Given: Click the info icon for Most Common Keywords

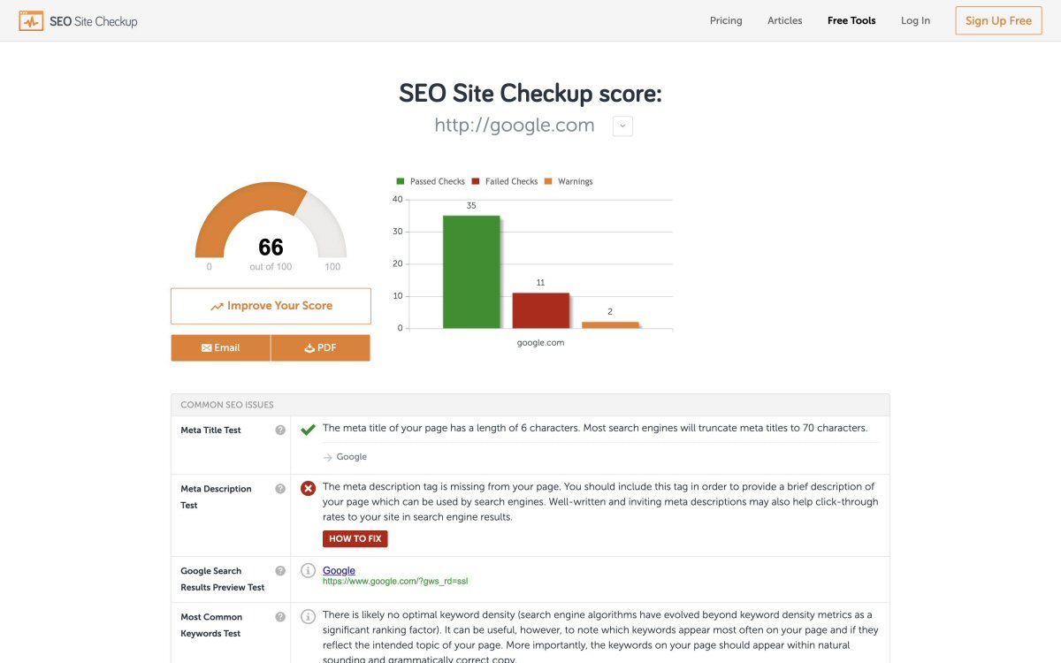Looking at the screenshot, I should (308, 616).
